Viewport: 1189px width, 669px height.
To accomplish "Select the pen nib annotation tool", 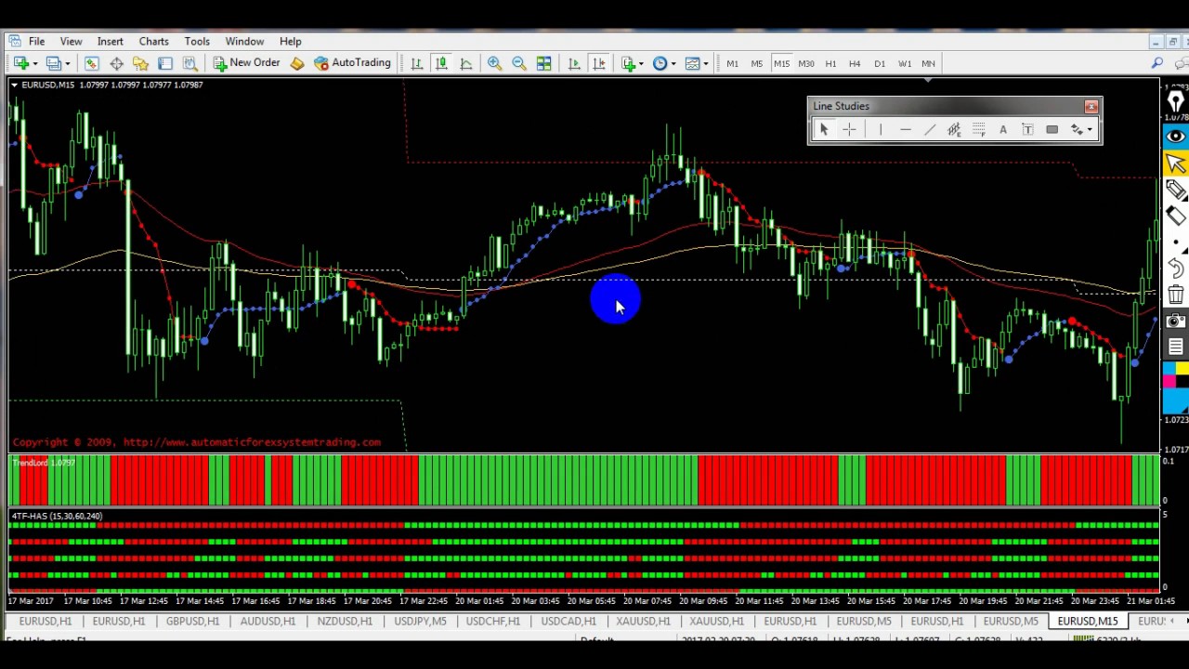I will click(1175, 101).
